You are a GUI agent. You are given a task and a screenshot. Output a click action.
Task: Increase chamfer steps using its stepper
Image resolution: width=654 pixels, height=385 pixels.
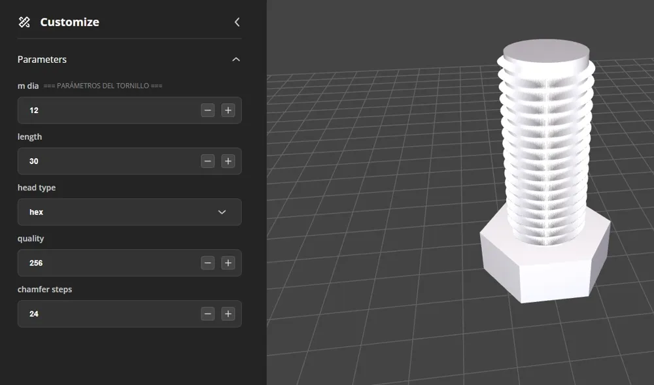pos(228,314)
